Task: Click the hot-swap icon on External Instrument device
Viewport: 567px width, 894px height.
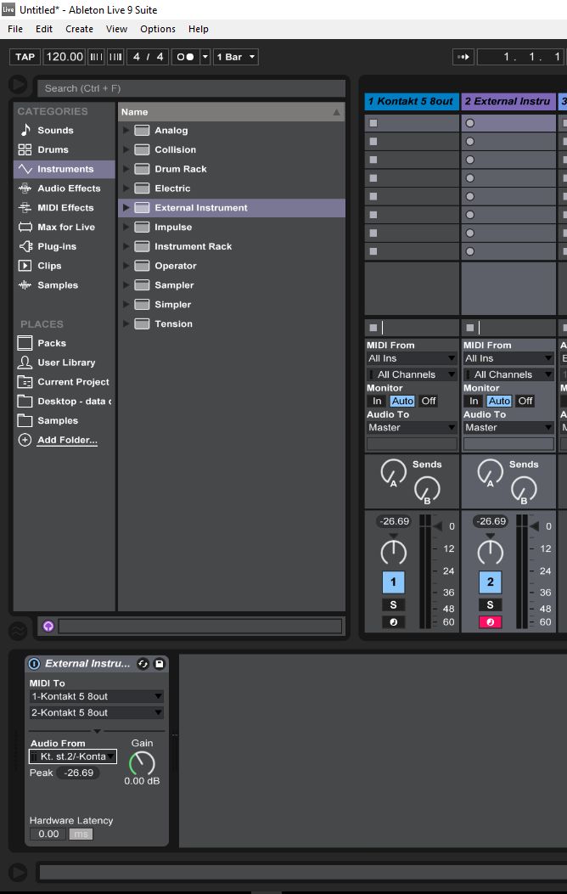Action: click(143, 664)
